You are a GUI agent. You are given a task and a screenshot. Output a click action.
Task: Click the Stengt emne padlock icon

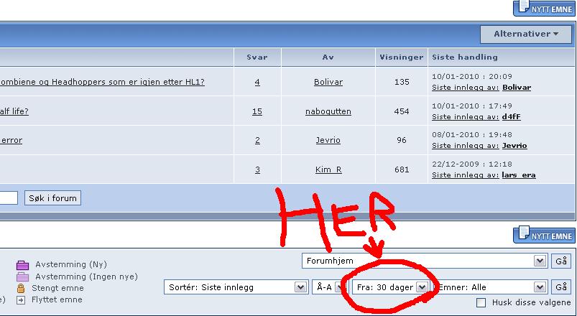21,288
